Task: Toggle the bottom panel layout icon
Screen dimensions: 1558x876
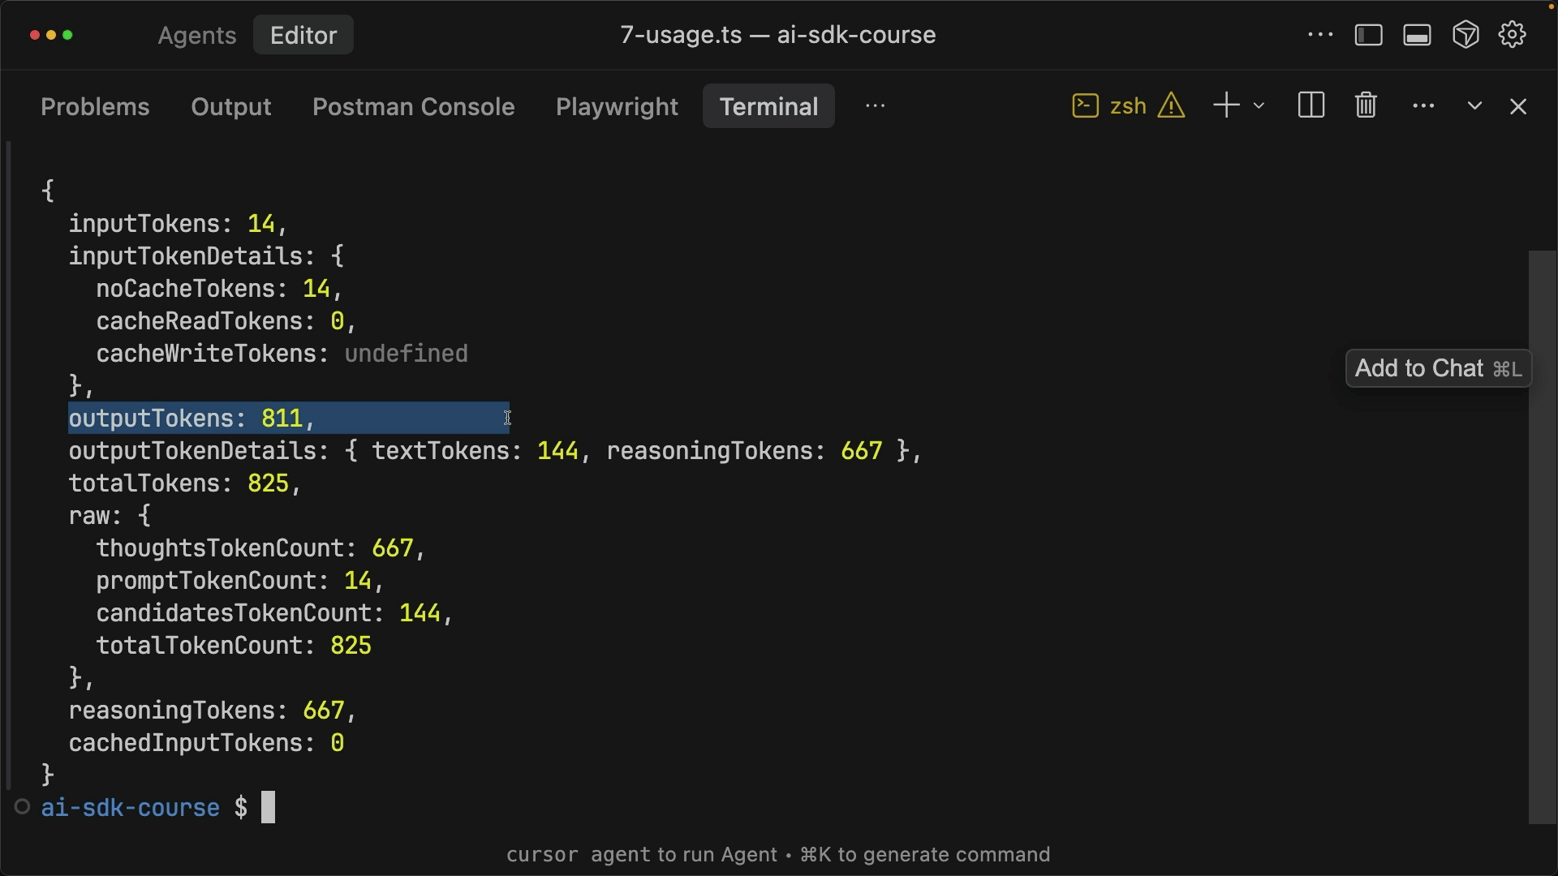Action: point(1418,35)
